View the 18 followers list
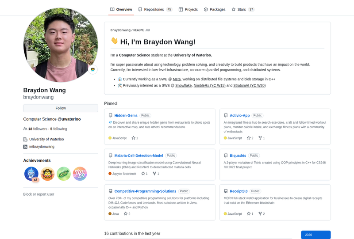The height and width of the screenshot is (239, 354). click(x=38, y=129)
